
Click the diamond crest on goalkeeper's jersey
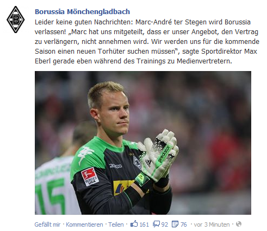click(x=137, y=162)
